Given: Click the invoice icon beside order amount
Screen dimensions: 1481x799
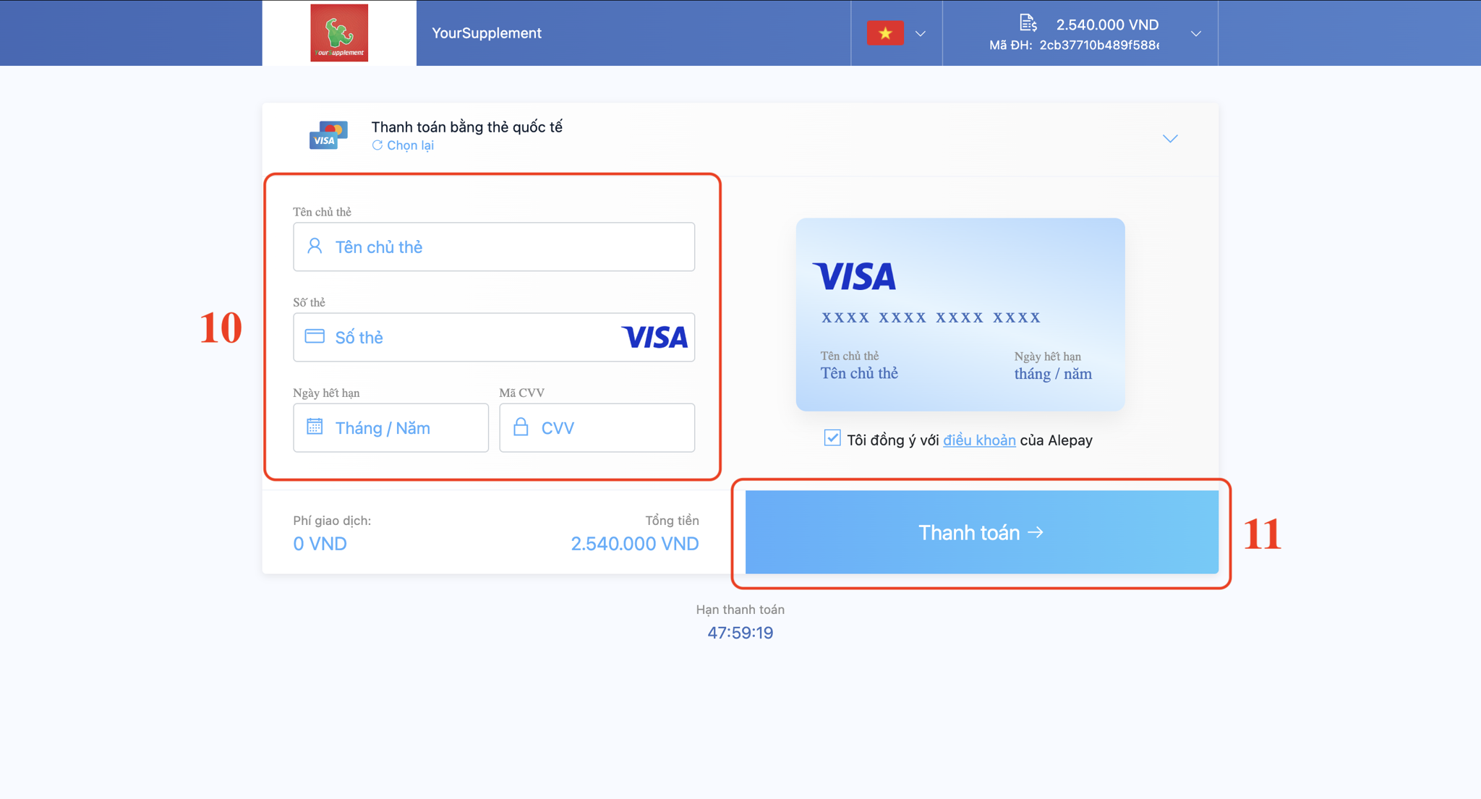Looking at the screenshot, I should (1028, 23).
